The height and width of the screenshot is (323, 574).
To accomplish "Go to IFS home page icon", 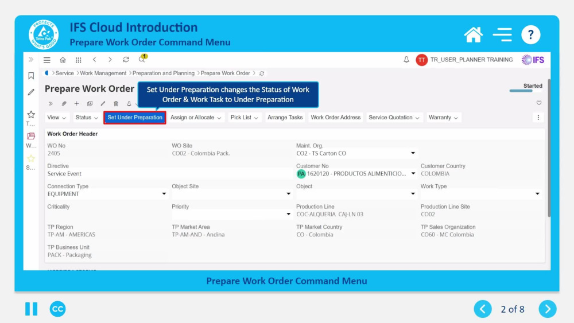I will click(63, 60).
